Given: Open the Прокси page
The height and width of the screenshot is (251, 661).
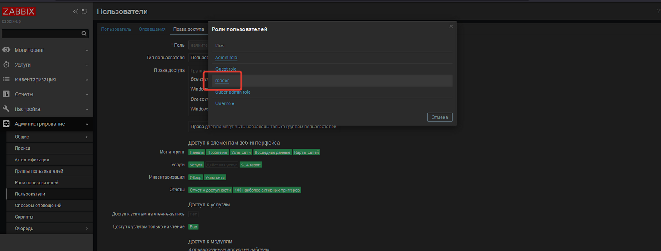Looking at the screenshot, I should 50,148.
